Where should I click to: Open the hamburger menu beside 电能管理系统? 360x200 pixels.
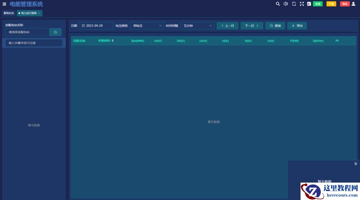pyautogui.click(x=4, y=4)
